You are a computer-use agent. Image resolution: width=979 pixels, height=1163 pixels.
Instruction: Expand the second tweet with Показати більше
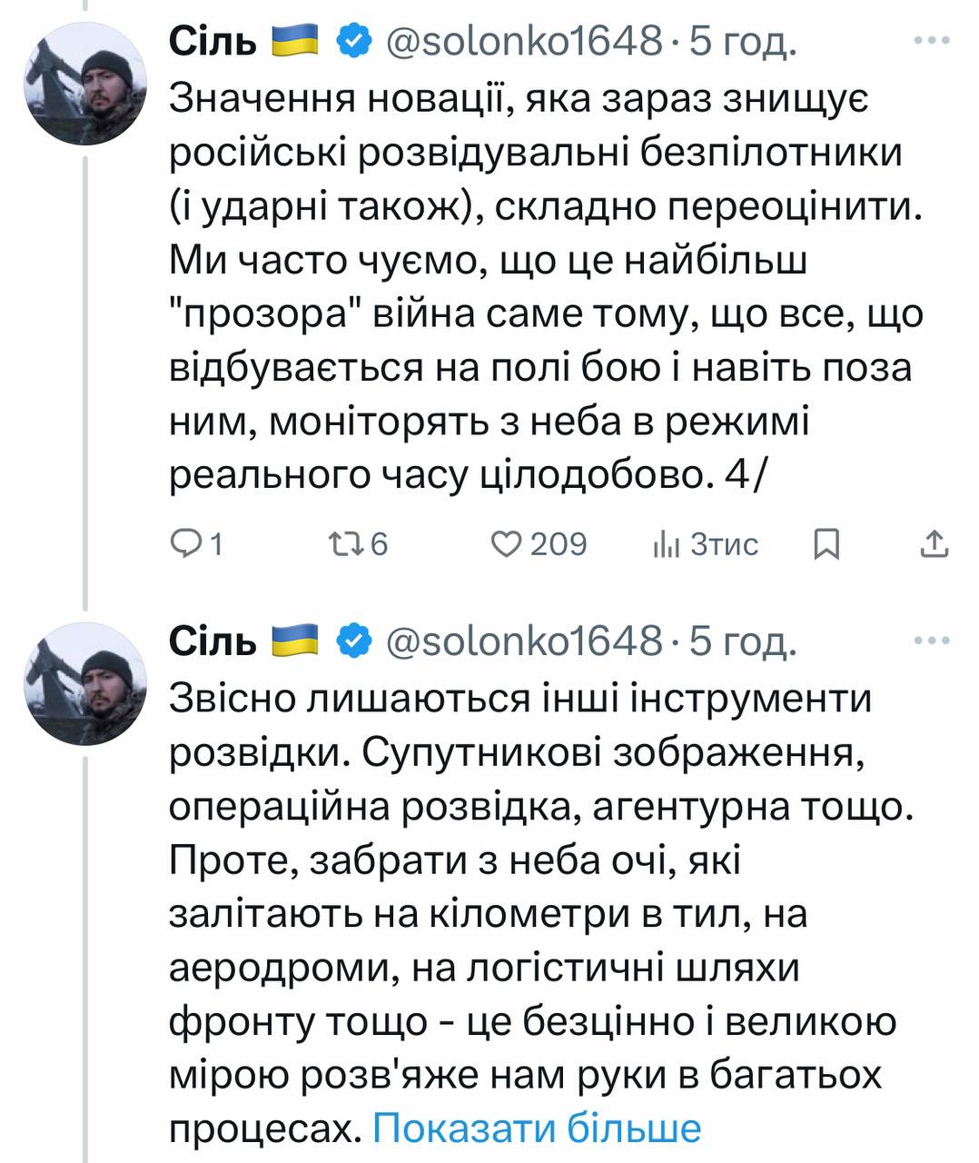click(x=537, y=1128)
